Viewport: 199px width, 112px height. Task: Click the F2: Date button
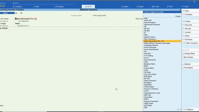point(190,11)
